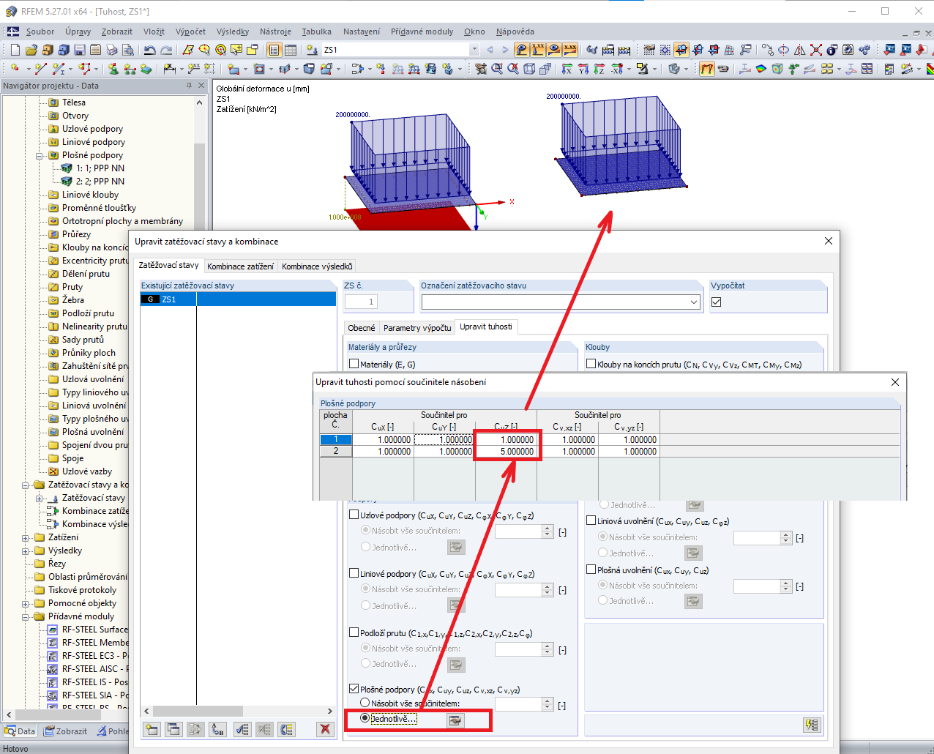Click the view in Y direction icon
This screenshot has height=754, width=934.
point(583,69)
